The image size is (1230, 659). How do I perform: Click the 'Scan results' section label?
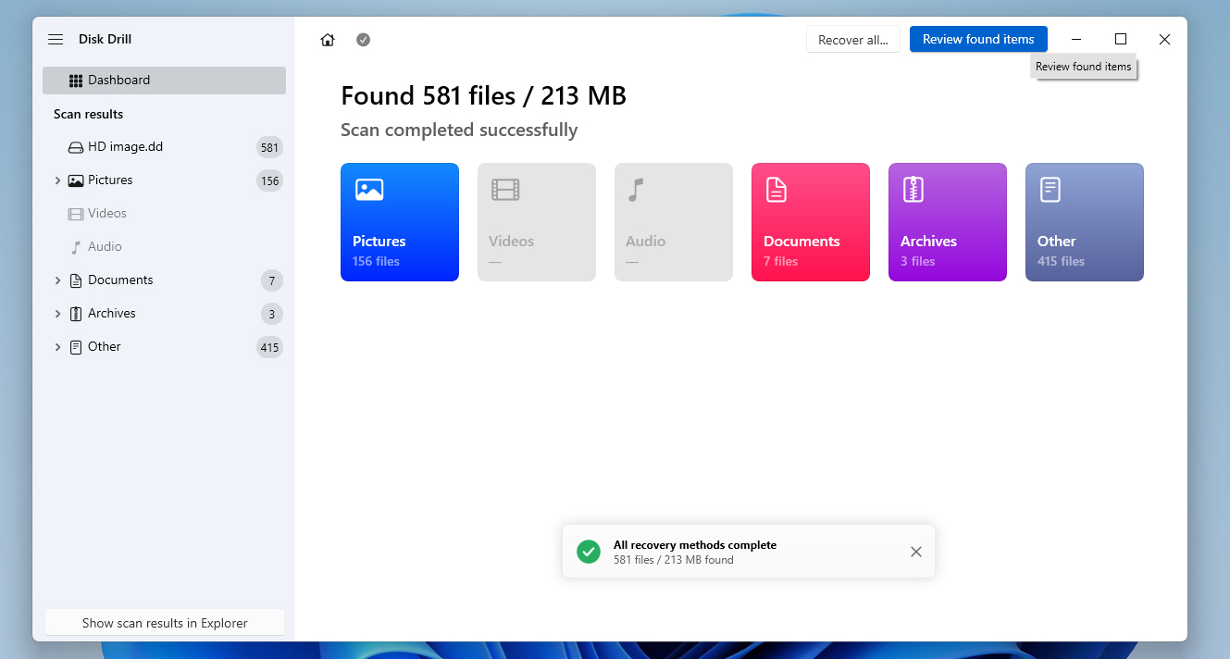(x=89, y=114)
